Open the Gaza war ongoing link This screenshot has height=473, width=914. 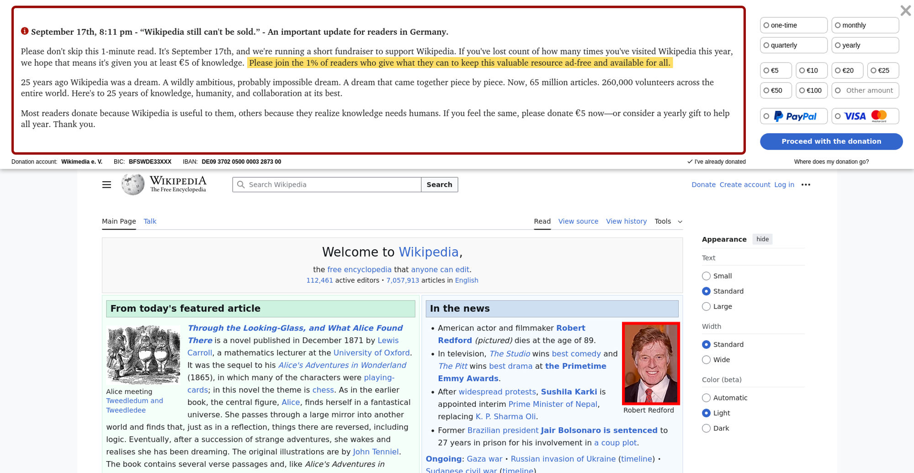[484, 459]
